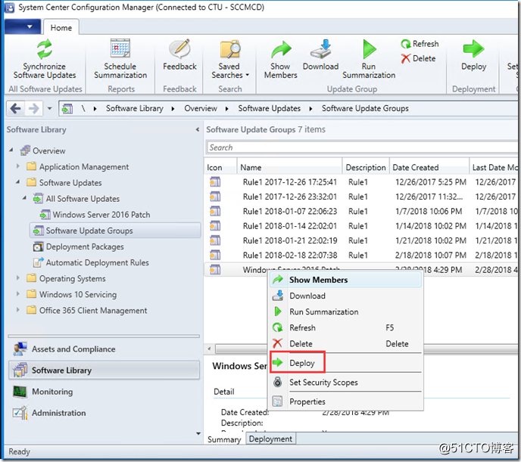Switch to Summary tab at bottom
Viewport: 521px width, 462px height.
point(224,439)
